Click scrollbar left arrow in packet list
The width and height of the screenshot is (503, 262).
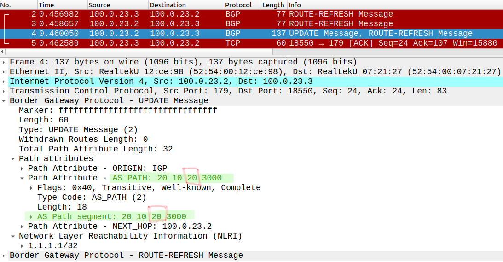(x=2, y=52)
